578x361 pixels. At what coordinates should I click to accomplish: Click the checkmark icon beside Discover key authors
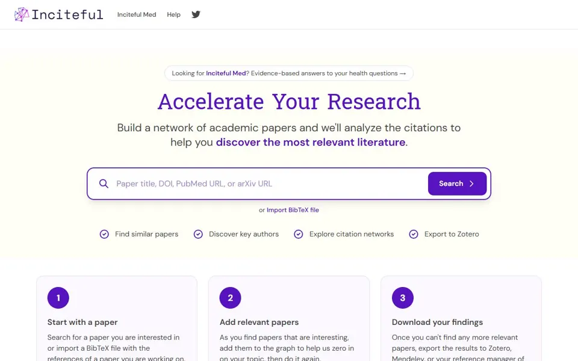pyautogui.click(x=198, y=234)
